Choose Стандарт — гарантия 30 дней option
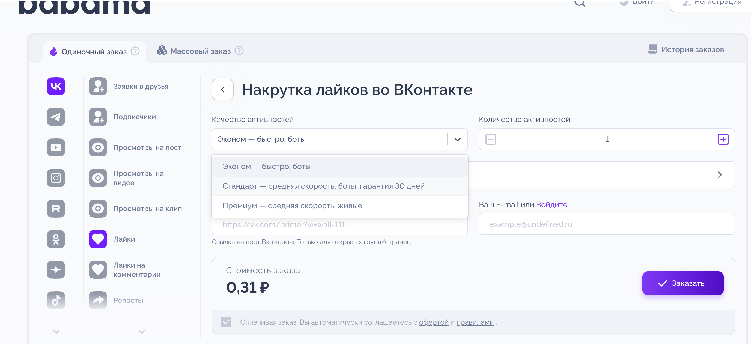The height and width of the screenshot is (344, 751). 340,186
